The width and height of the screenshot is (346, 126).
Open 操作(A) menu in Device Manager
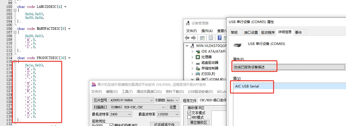[207, 31]
